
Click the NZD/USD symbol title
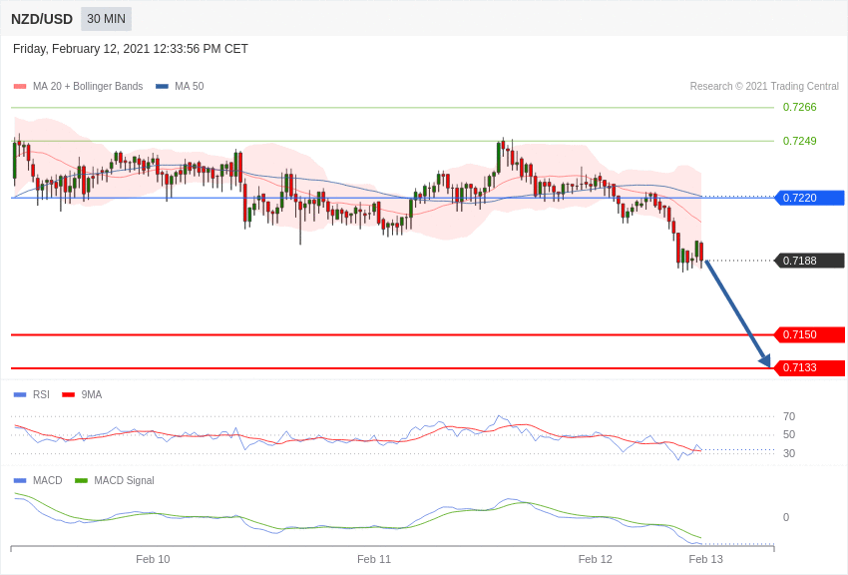point(42,20)
